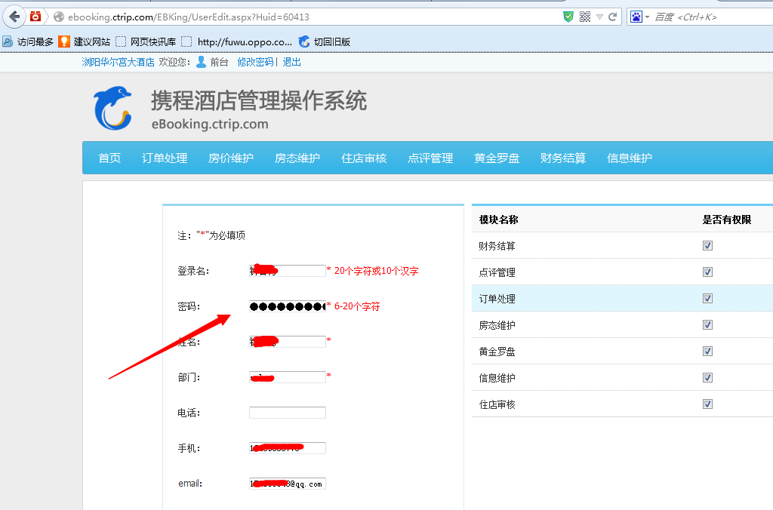This screenshot has width=773, height=510.
Task: Click the 姓名 input field
Action: [x=288, y=342]
